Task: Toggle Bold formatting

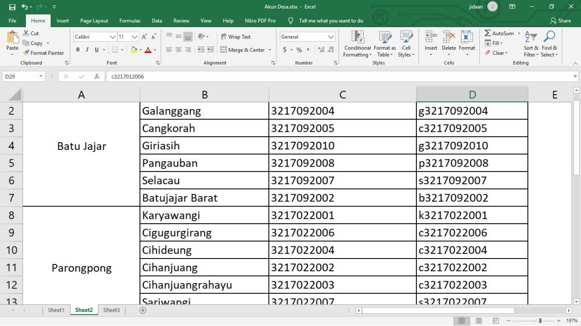Action: coord(78,50)
